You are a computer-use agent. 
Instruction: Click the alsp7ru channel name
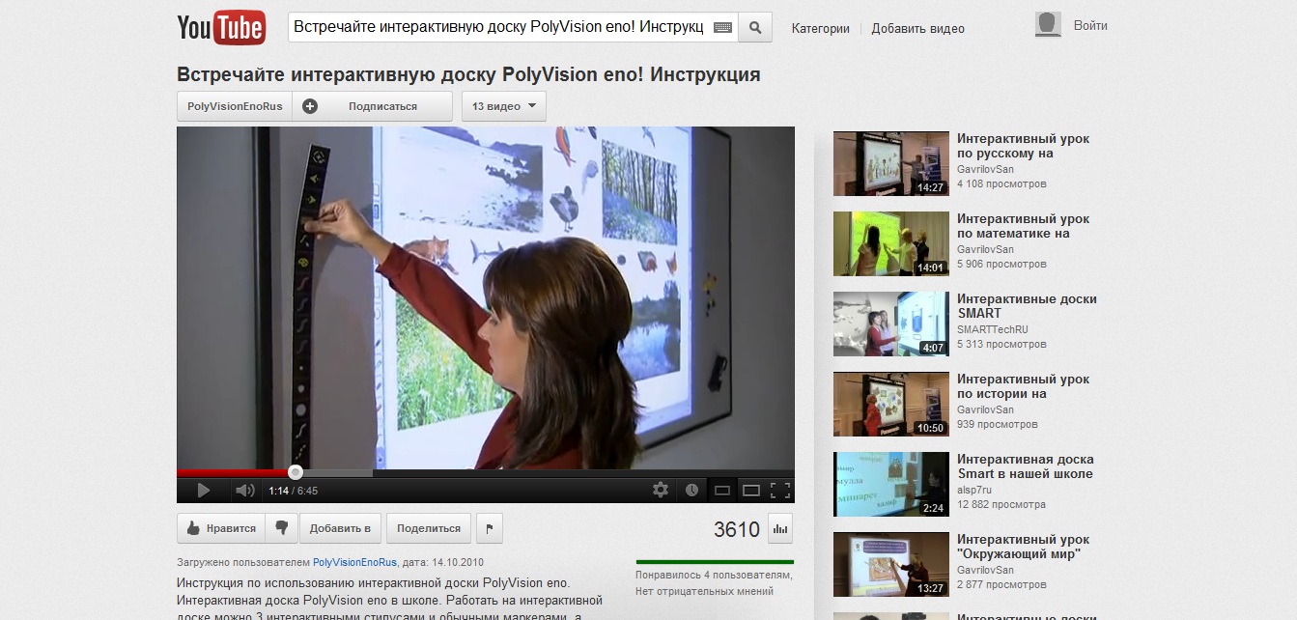pyautogui.click(x=975, y=490)
